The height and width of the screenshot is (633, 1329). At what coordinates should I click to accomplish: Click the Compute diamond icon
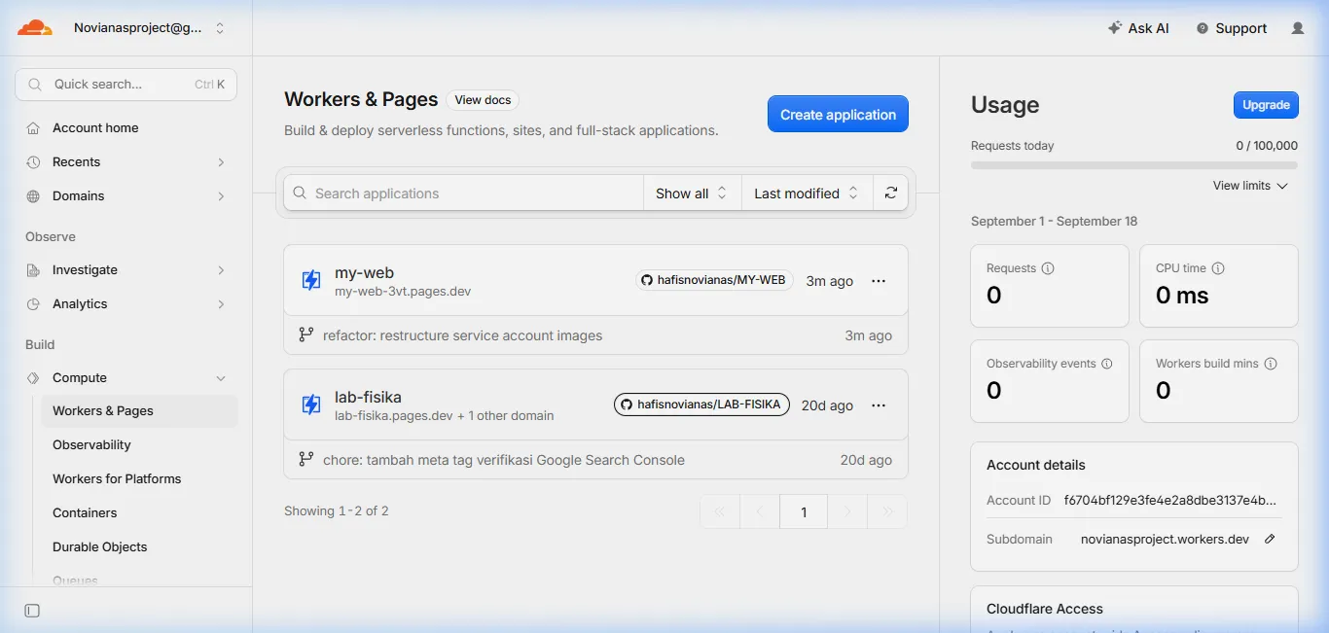[33, 377]
